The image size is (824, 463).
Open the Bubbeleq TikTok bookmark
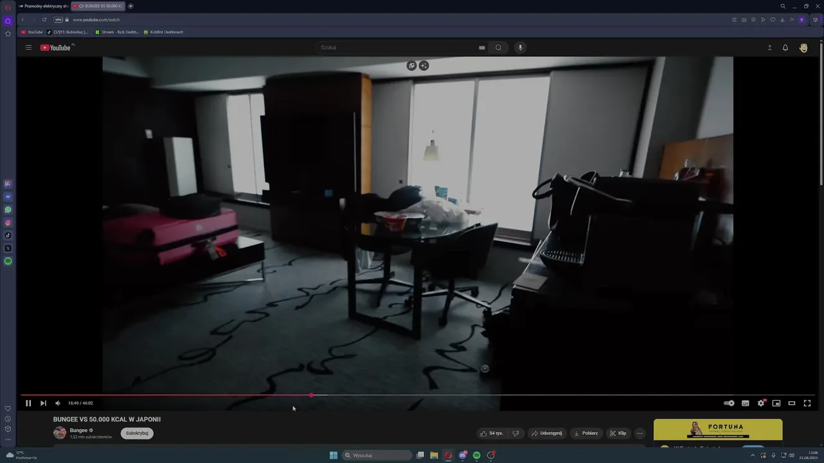click(68, 32)
